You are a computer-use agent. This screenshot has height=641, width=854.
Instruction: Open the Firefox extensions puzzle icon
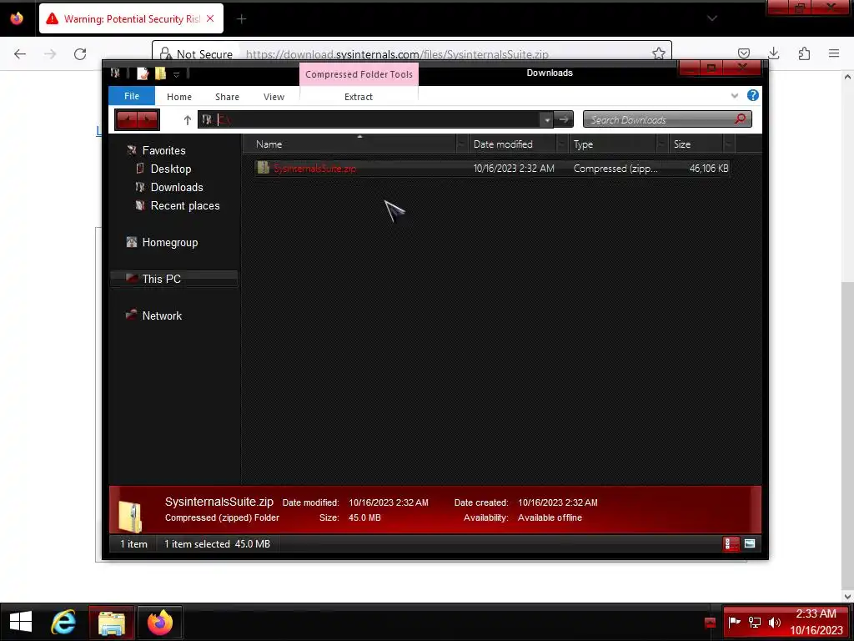click(804, 53)
